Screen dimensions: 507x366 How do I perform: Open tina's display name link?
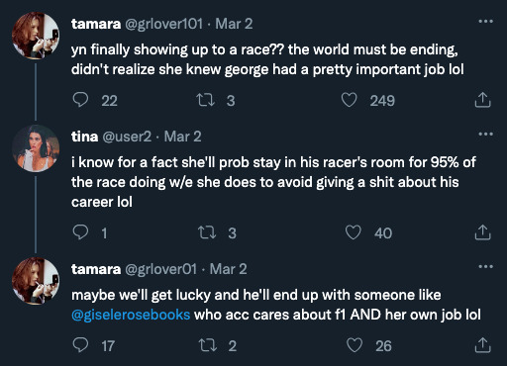85,137
